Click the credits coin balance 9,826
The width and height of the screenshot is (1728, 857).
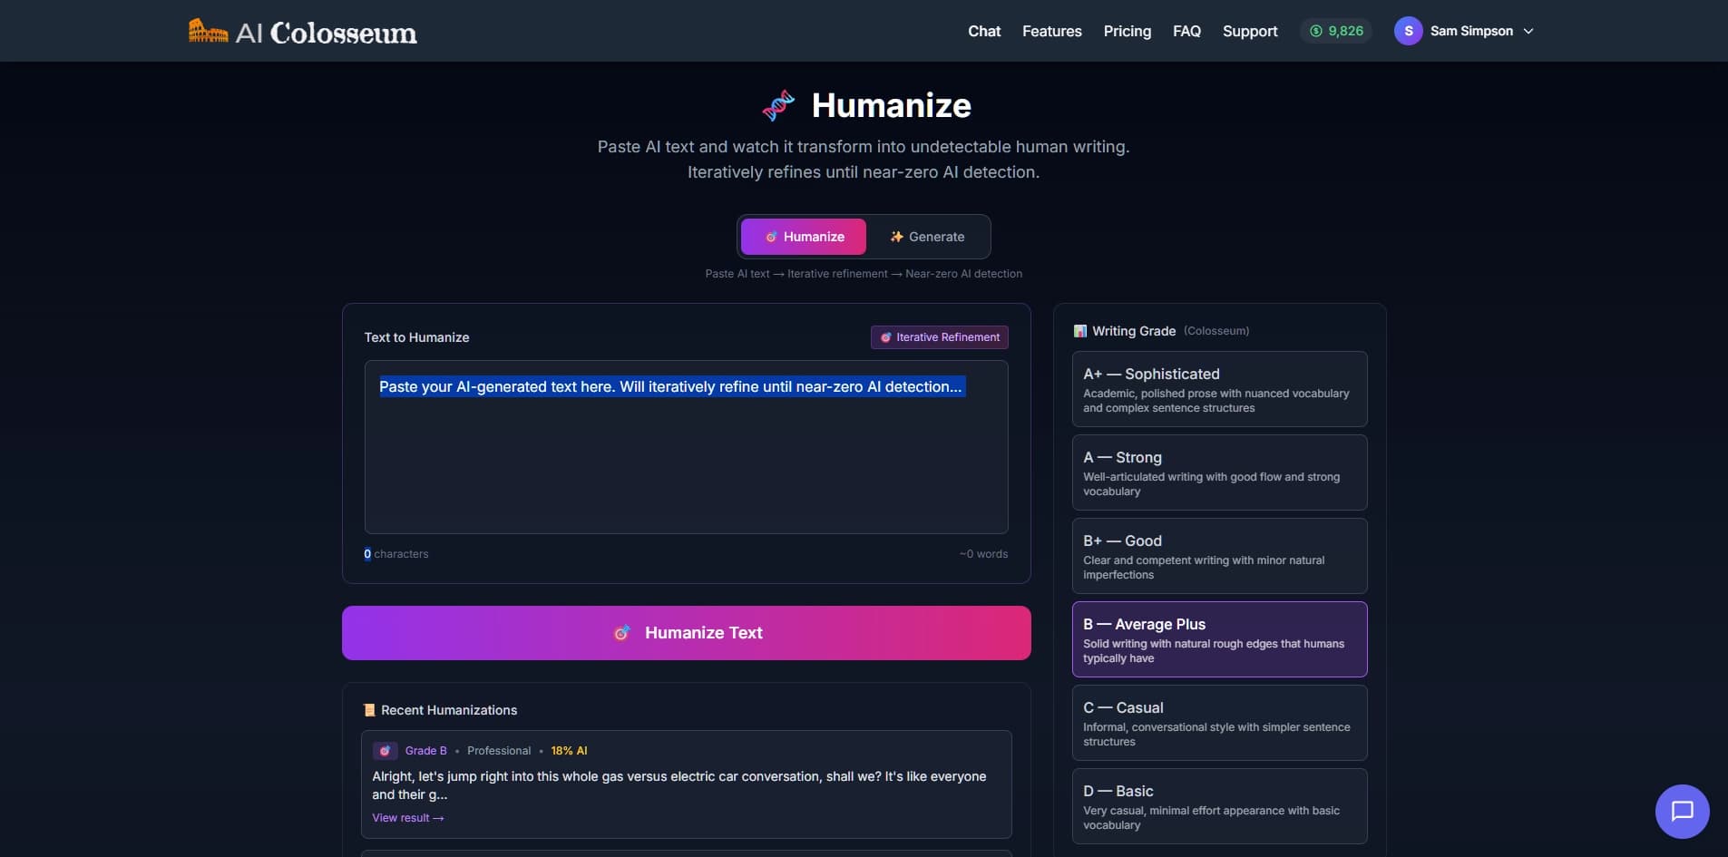point(1336,31)
